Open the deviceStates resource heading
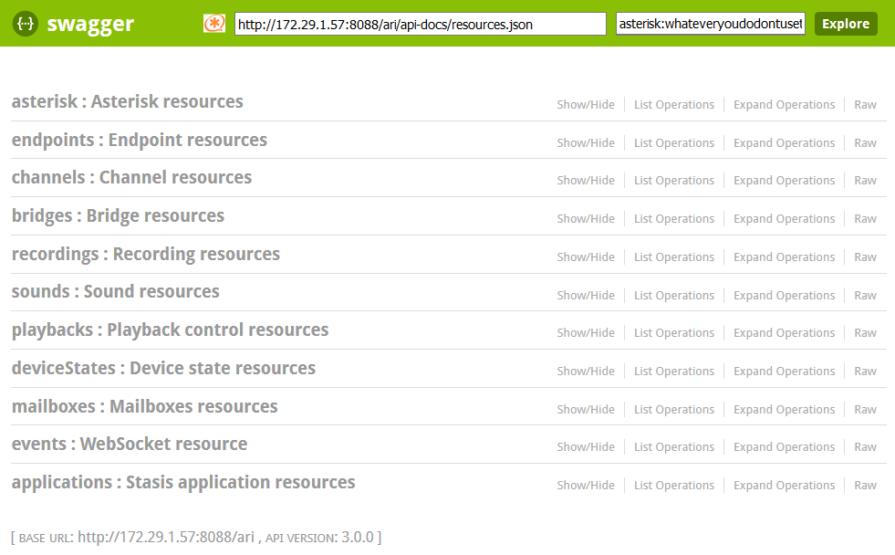The height and width of the screenshot is (555, 895). [163, 369]
